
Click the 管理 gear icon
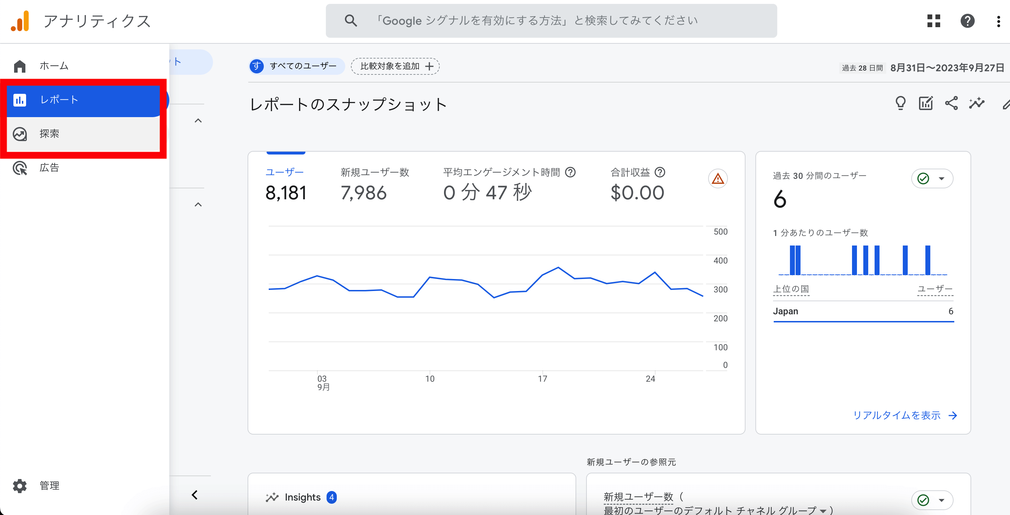click(20, 486)
